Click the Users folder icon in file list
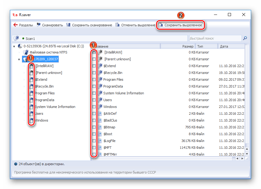261x189 pixels. point(100,100)
